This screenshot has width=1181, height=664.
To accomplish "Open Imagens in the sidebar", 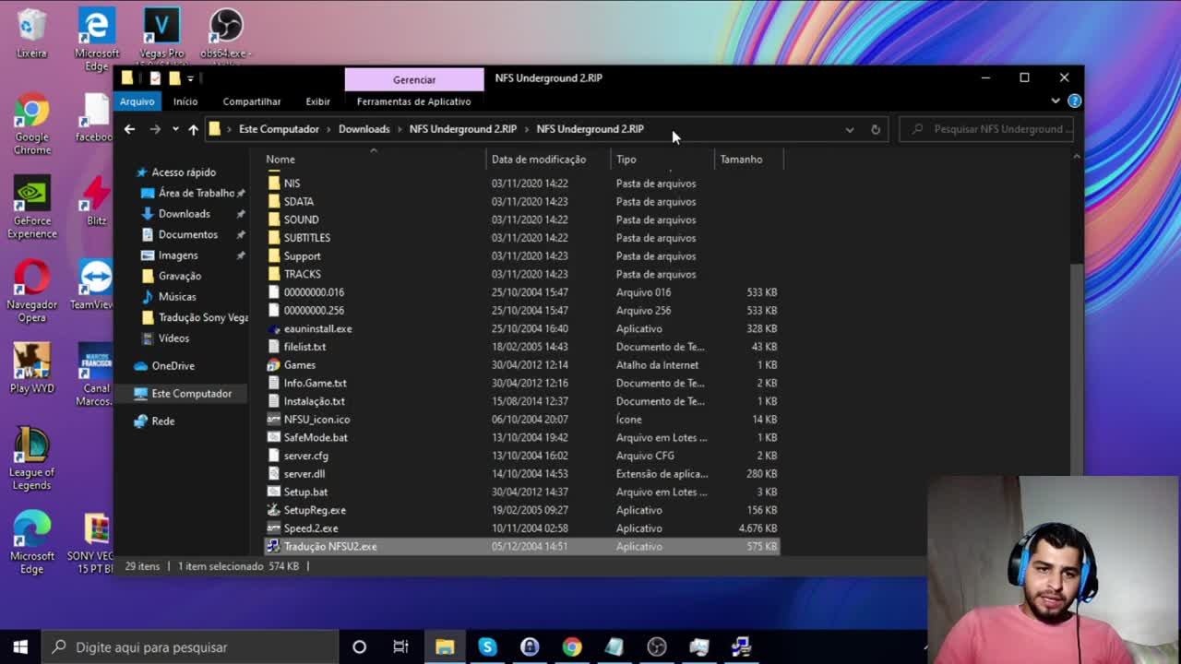I will pyautogui.click(x=177, y=255).
